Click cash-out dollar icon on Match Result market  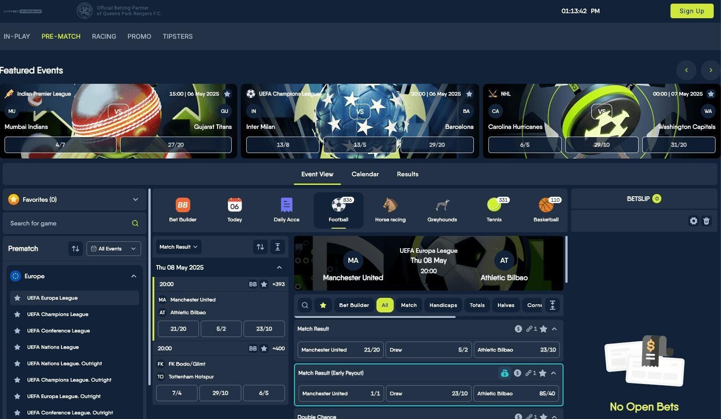click(518, 329)
